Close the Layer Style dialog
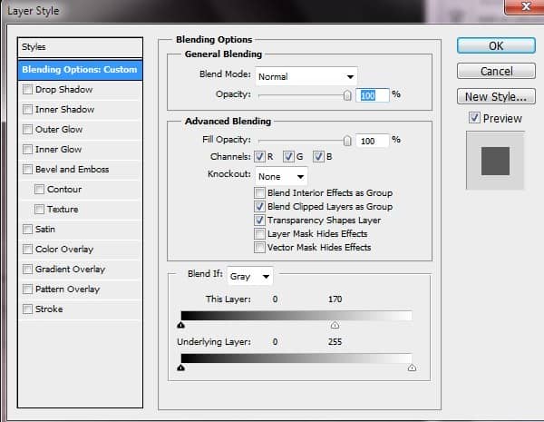Viewport: 544px width, 422px height. (526, 6)
